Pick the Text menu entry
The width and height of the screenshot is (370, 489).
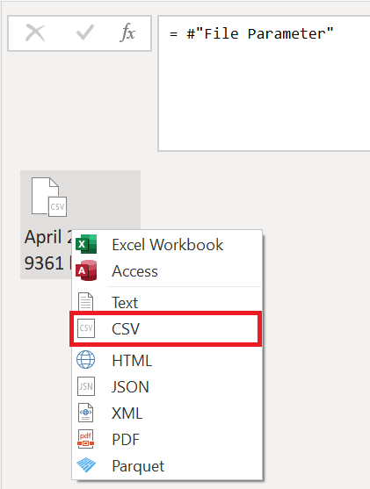pyautogui.click(x=125, y=303)
